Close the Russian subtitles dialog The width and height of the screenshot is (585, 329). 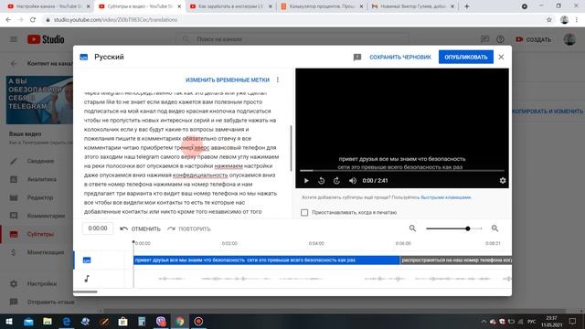tap(501, 57)
